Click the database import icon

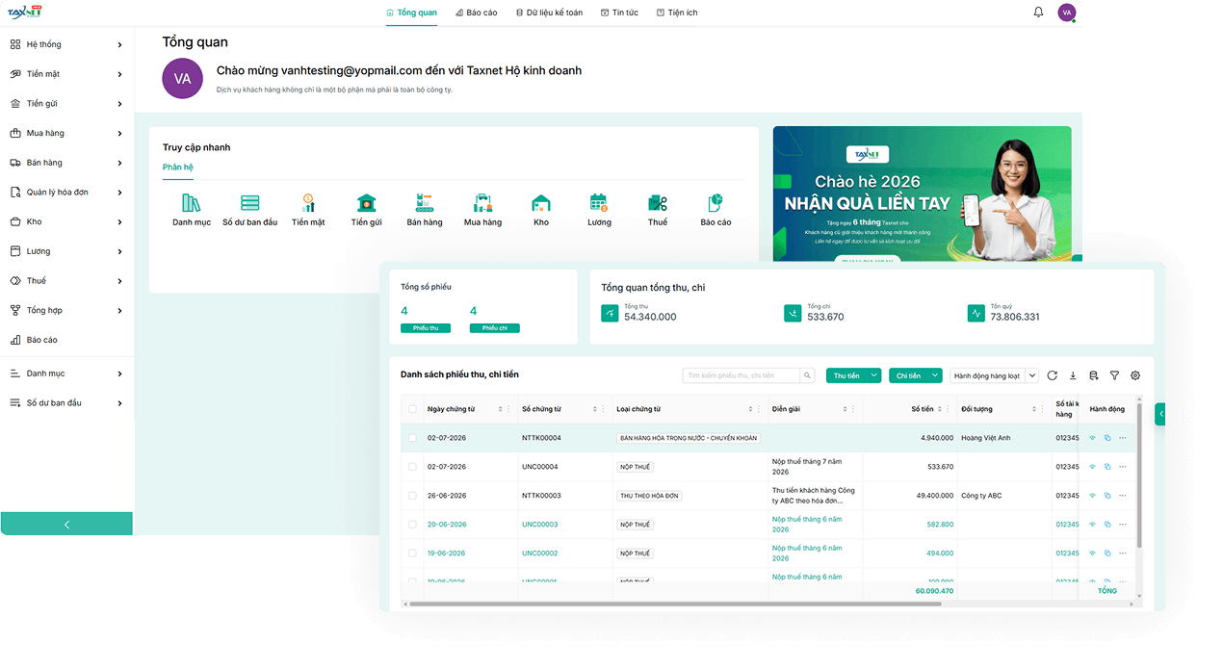1093,375
